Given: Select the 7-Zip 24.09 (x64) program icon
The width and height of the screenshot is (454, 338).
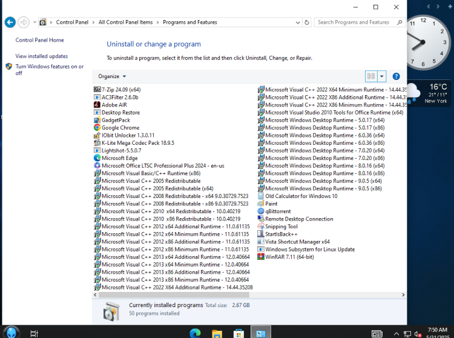Looking at the screenshot, I should (x=97, y=90).
